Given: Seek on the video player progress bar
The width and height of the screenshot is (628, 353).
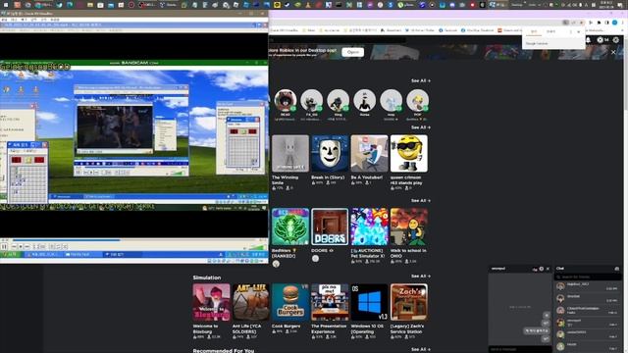Looking at the screenshot, I should coord(133,240).
